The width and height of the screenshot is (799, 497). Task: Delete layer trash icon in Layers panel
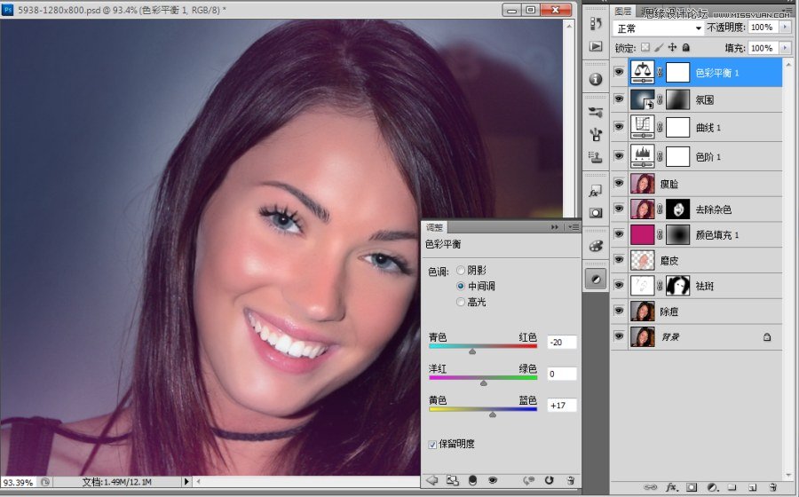click(x=772, y=487)
